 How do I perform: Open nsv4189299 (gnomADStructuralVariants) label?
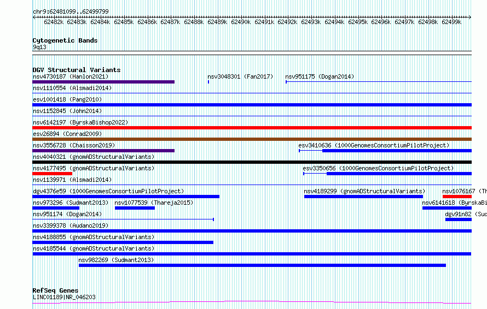tap(364, 191)
